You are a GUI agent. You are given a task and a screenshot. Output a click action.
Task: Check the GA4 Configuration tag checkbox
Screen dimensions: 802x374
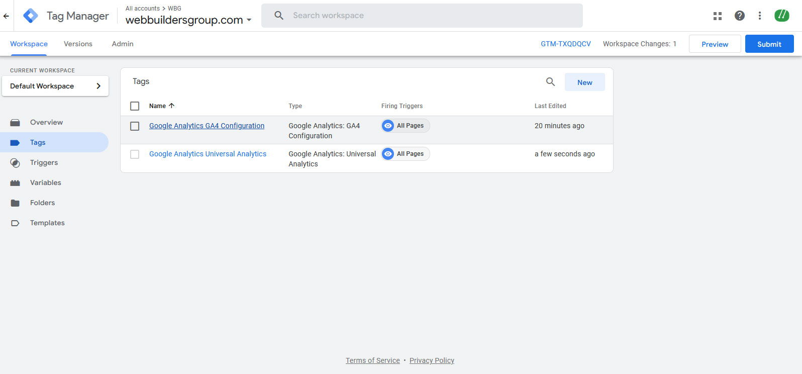click(x=135, y=126)
